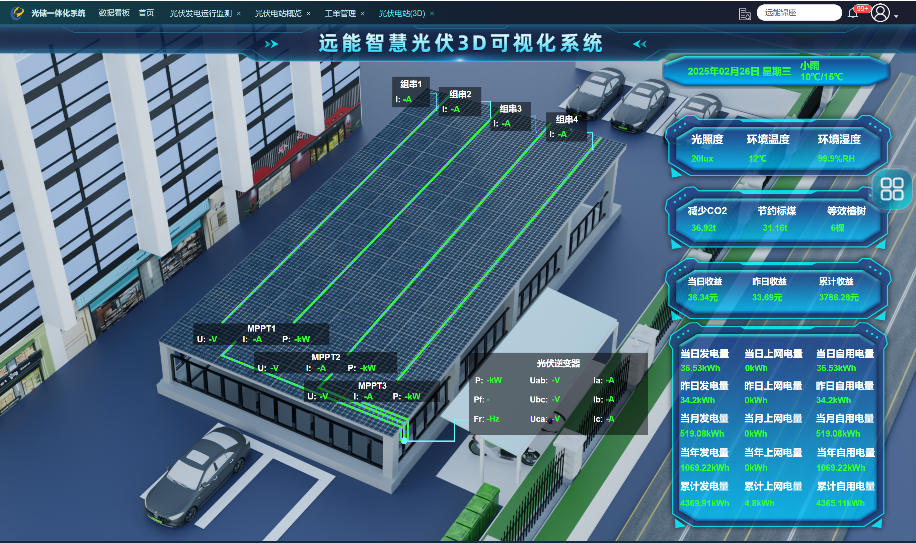
Task: Open the 工单管理 tab
Action: (340, 13)
